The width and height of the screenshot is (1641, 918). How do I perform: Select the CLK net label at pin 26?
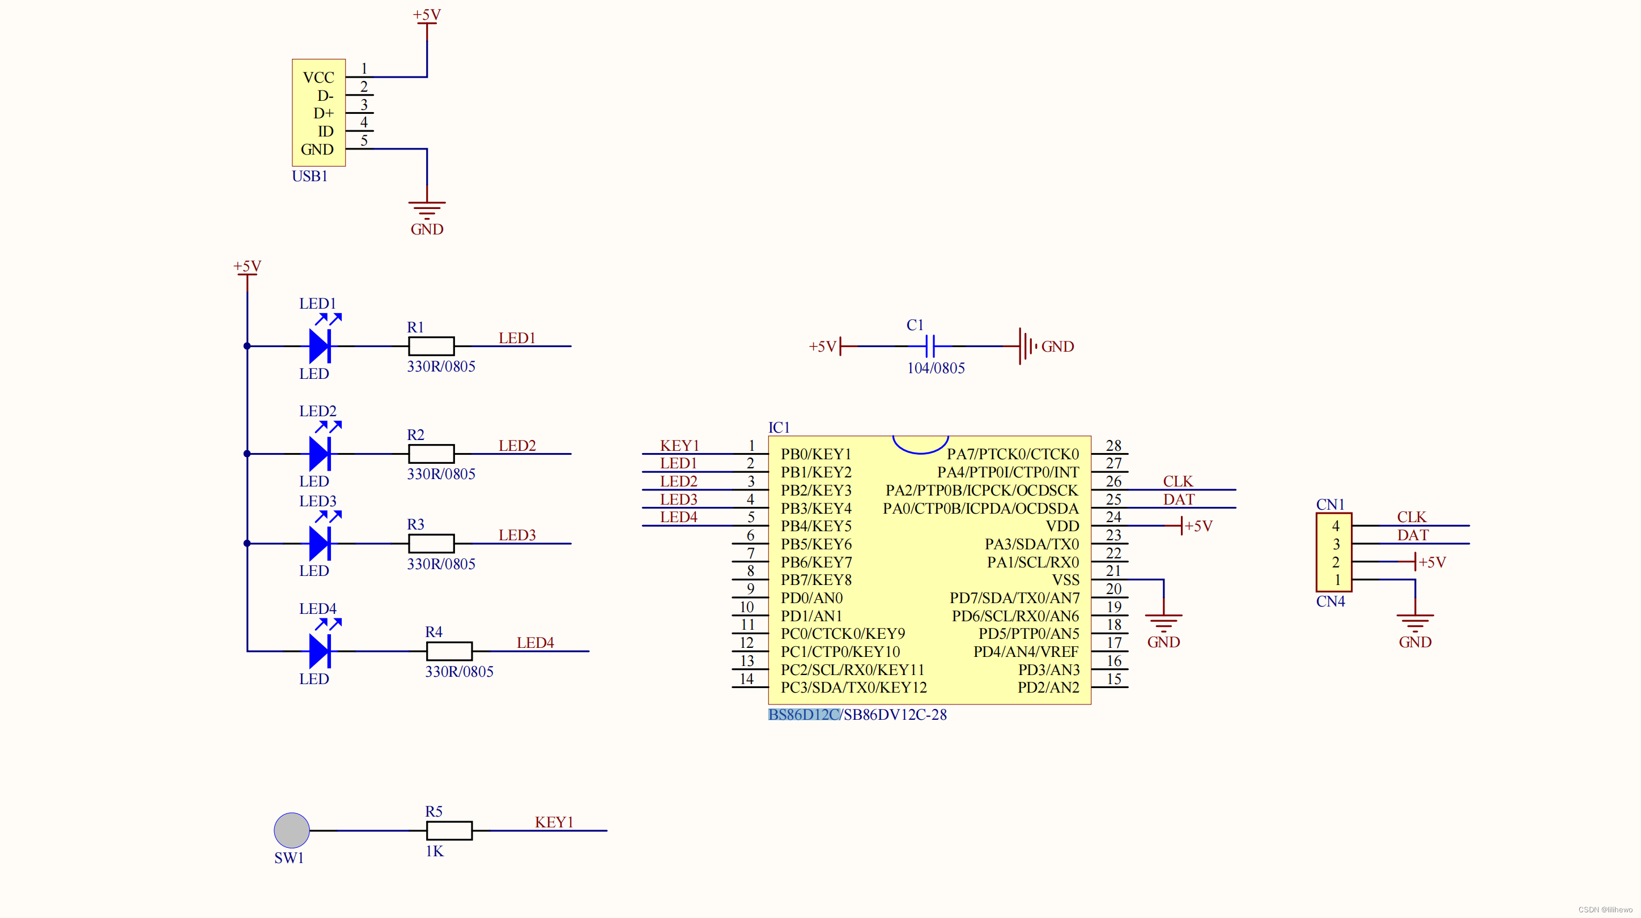[1178, 481]
